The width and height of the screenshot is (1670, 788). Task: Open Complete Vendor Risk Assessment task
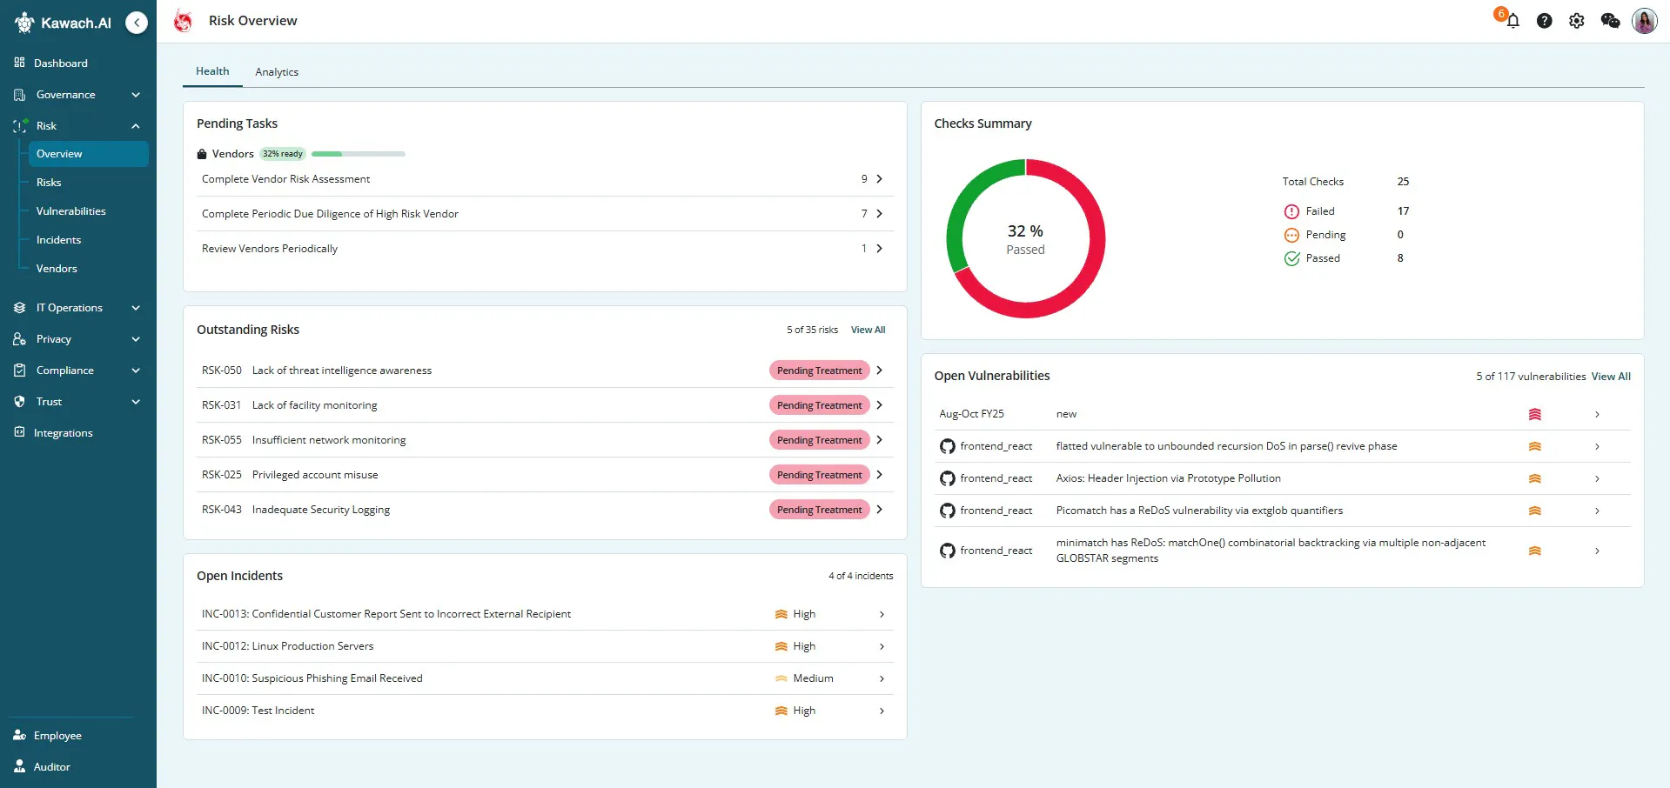545,179
